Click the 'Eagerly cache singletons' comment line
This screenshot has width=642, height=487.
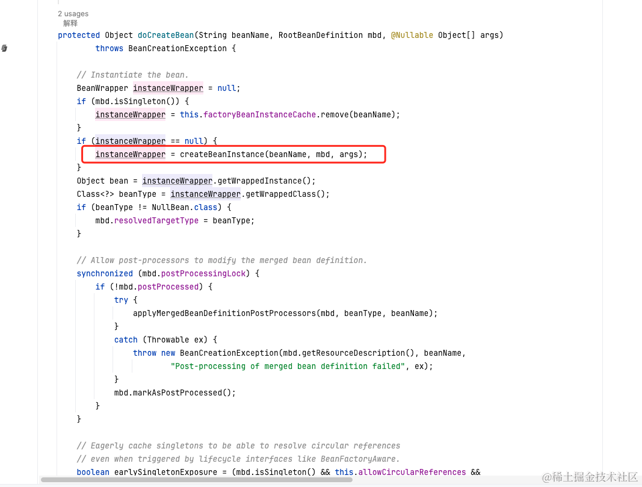point(238,445)
